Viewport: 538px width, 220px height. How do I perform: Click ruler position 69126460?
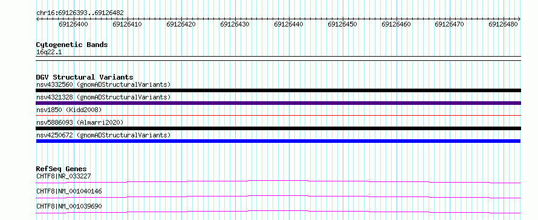tap(396, 24)
